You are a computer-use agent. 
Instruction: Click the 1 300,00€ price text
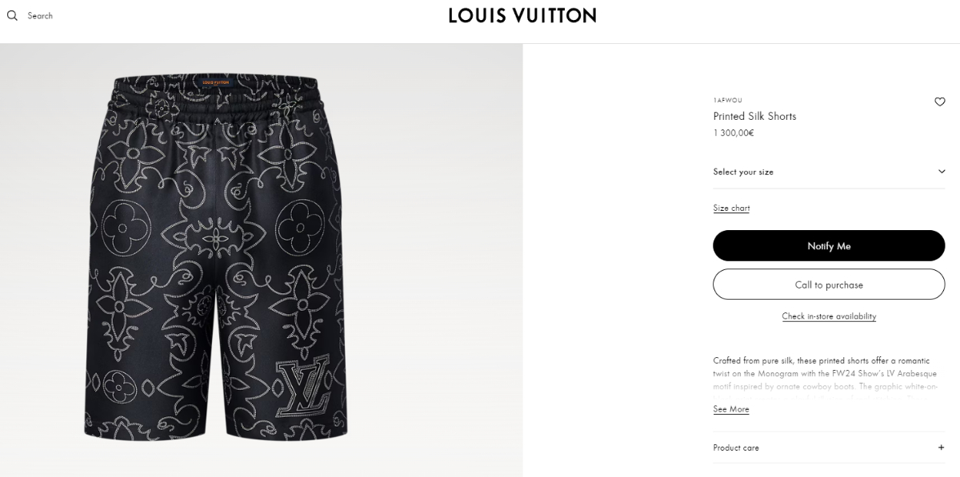[734, 133]
